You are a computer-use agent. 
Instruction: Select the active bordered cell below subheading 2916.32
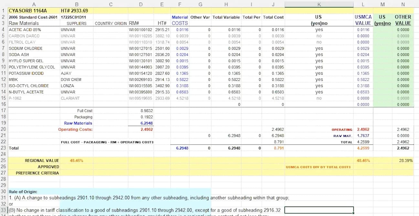[318, 210]
